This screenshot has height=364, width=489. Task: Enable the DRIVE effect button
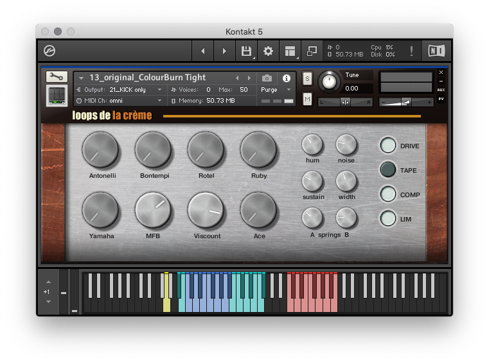pyautogui.click(x=388, y=146)
